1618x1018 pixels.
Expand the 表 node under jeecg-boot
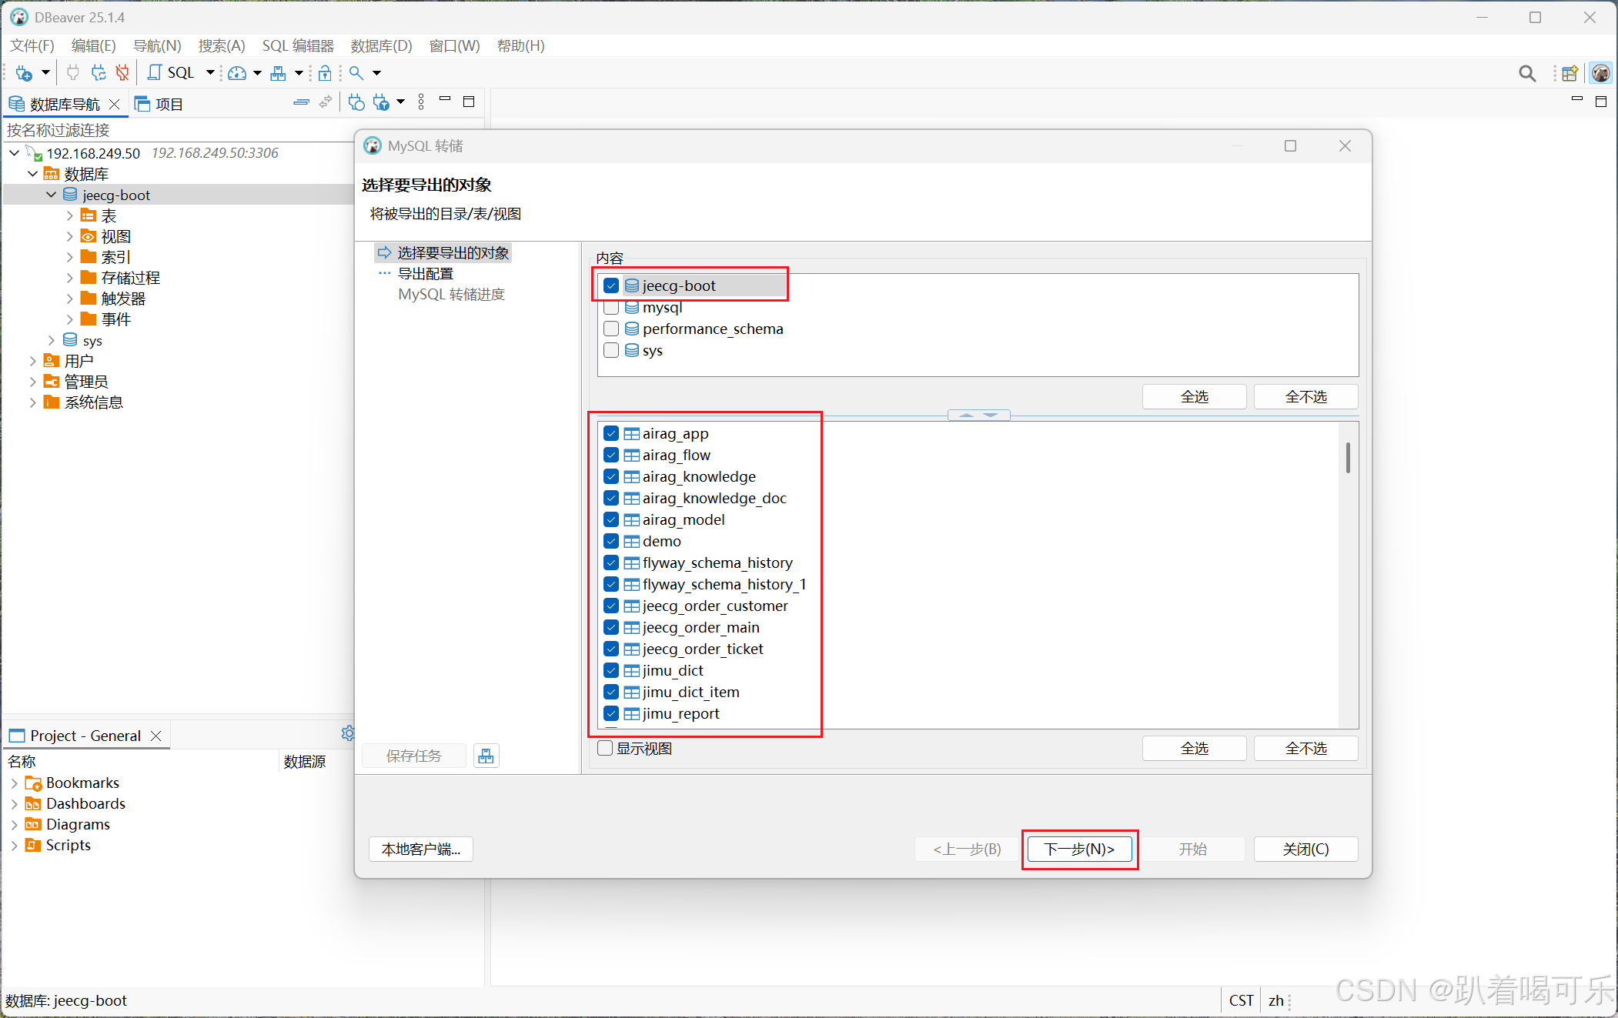pyautogui.click(x=69, y=215)
